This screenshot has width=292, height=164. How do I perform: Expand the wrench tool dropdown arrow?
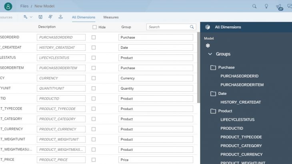click(x=31, y=17)
